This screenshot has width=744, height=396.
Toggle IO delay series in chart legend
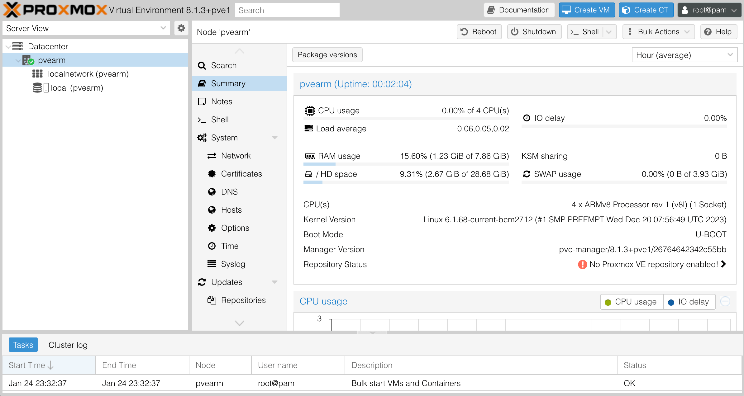coord(689,302)
